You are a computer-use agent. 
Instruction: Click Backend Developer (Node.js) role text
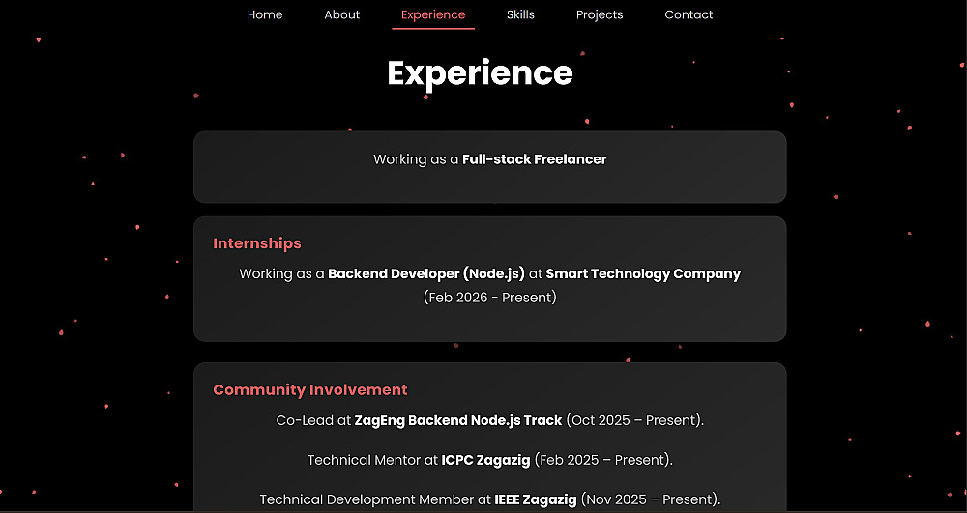pyautogui.click(x=426, y=273)
